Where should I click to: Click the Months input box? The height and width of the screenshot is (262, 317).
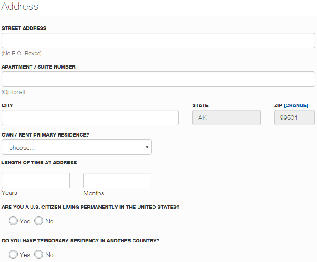pos(117,181)
